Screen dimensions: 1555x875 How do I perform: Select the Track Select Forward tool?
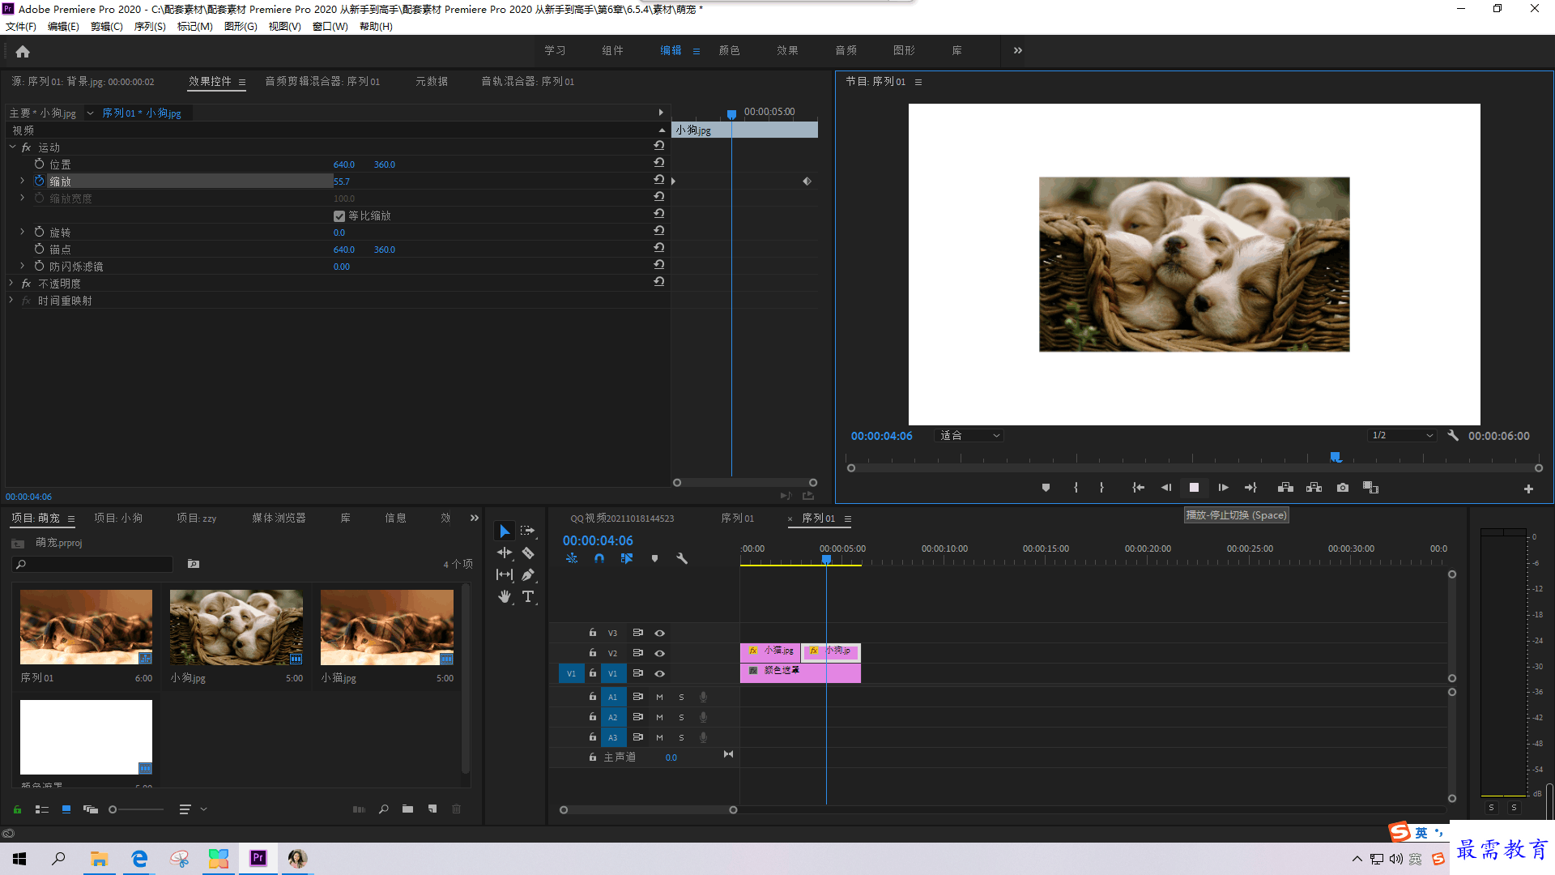(x=528, y=531)
